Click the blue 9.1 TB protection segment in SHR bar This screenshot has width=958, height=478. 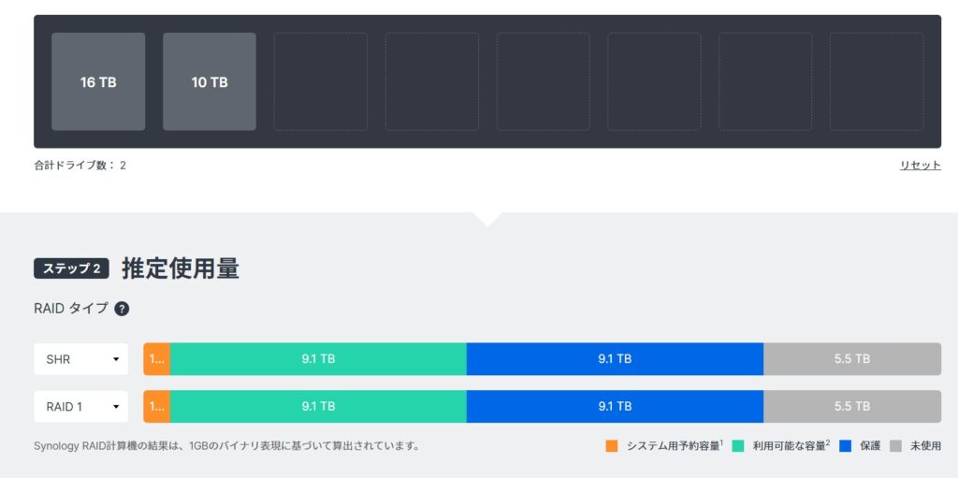coord(615,359)
